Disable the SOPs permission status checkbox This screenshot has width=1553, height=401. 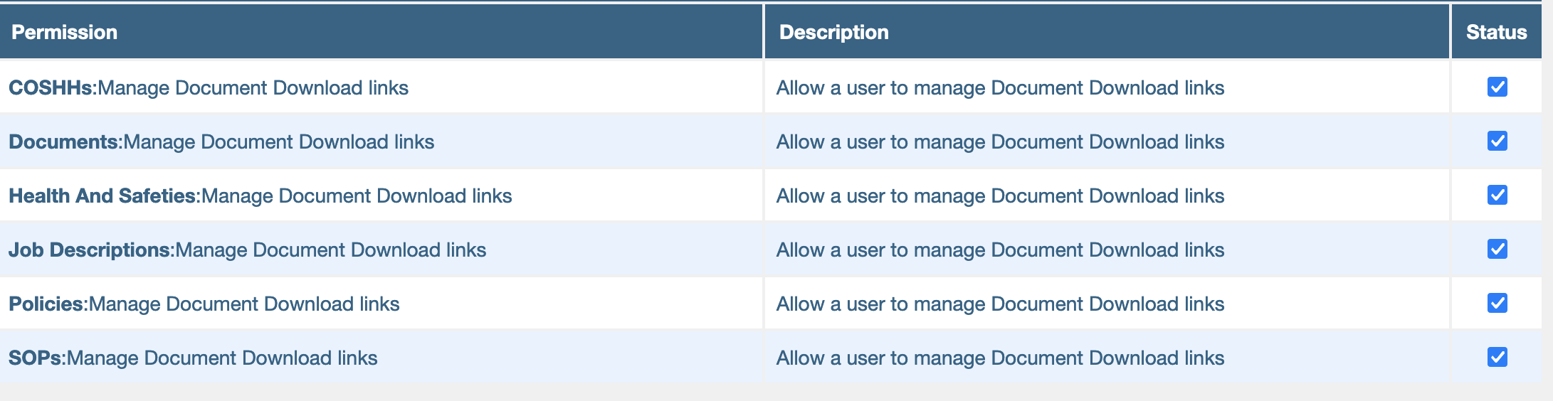(x=1497, y=357)
